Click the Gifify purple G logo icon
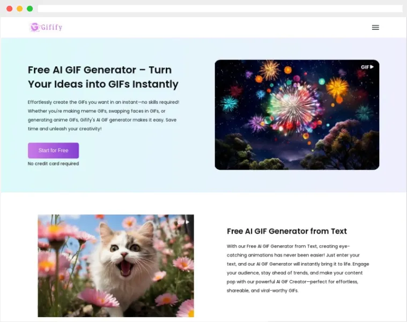Image resolution: width=407 pixels, height=322 pixels. coord(35,27)
